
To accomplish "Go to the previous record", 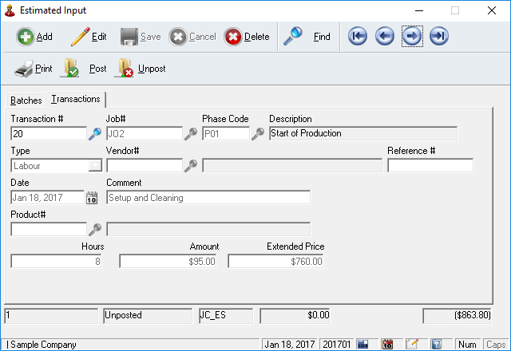I will (385, 37).
